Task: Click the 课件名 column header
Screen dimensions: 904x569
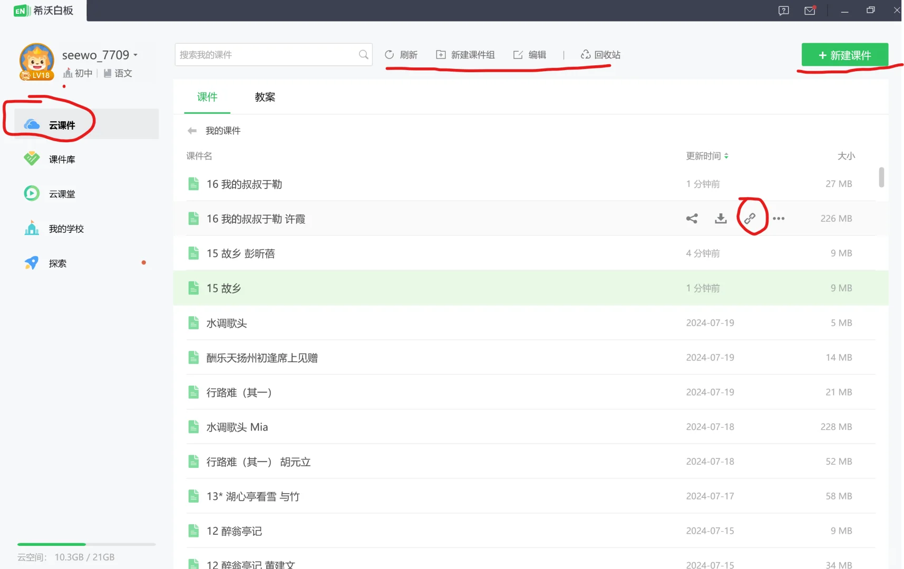Action: click(x=199, y=156)
